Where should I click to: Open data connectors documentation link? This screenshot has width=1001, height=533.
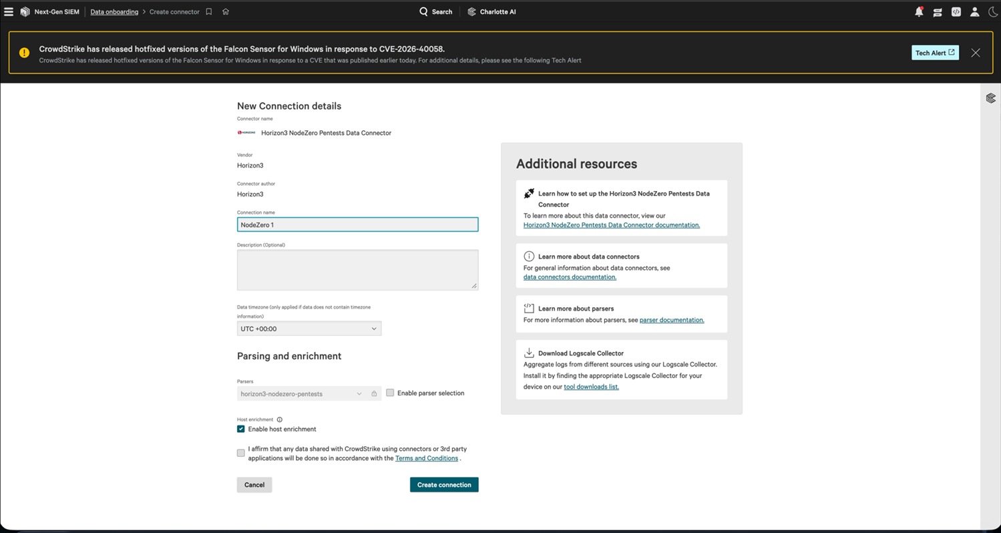click(570, 277)
